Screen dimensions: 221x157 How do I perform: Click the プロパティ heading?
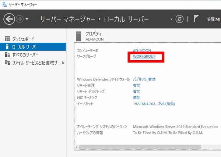[94, 34]
